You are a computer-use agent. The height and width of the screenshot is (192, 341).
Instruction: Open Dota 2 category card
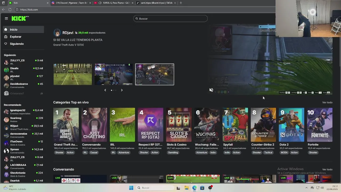point(291,125)
